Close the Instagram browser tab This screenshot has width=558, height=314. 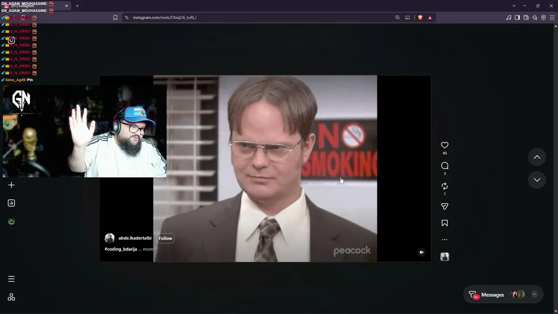coord(66,6)
